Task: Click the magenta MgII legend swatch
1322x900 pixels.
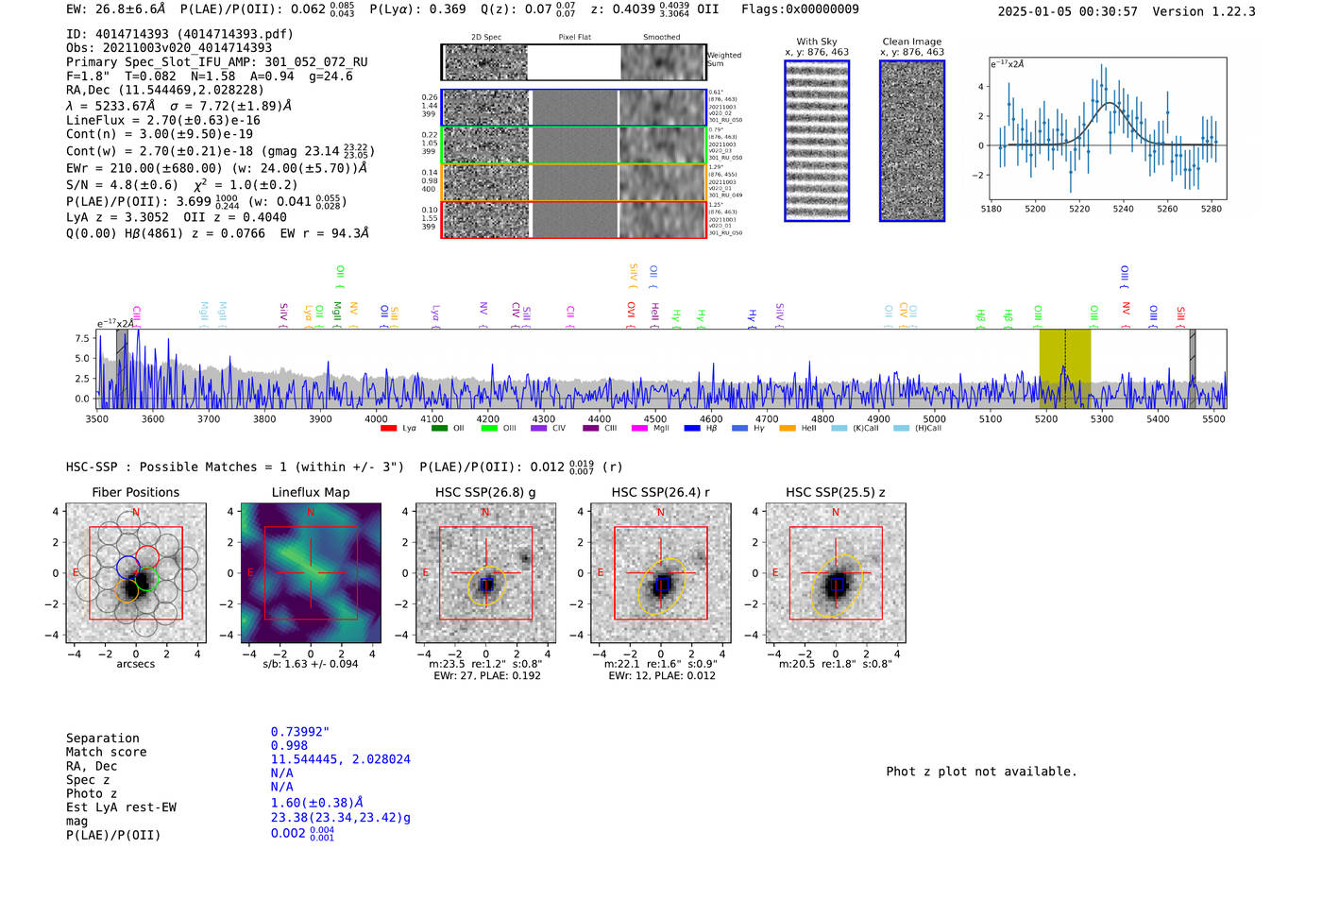Action: 640,428
